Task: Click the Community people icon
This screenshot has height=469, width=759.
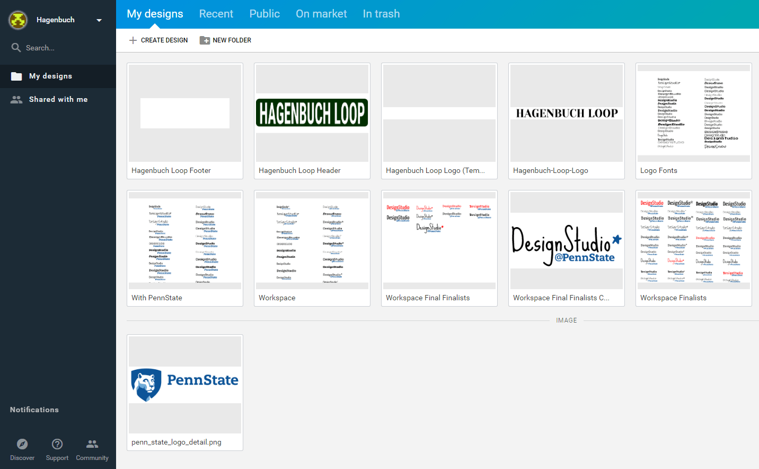Action: [x=92, y=444]
